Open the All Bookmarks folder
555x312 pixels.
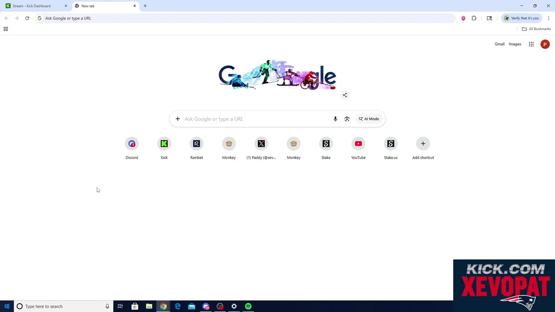click(x=536, y=29)
